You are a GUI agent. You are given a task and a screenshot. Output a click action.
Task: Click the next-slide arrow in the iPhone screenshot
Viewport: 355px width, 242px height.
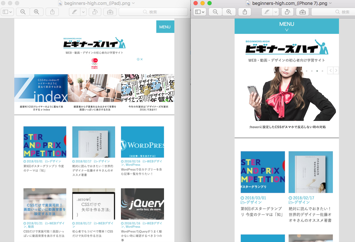click(x=336, y=71)
